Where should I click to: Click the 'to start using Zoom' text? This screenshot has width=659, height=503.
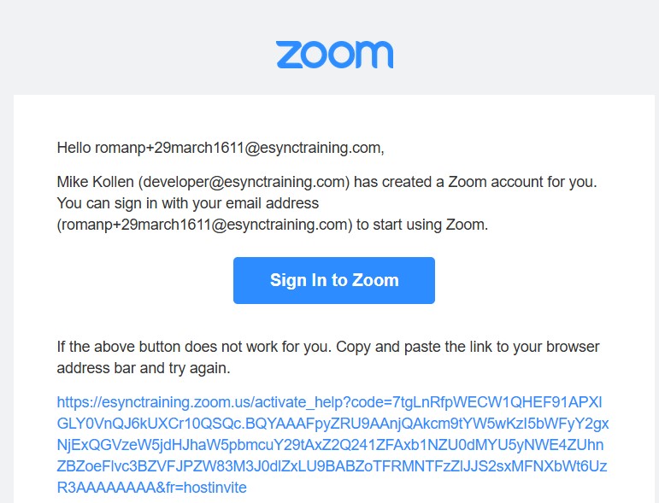click(422, 225)
